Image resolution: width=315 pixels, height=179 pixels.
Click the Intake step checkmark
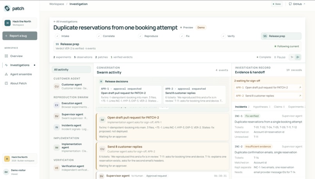57,36
